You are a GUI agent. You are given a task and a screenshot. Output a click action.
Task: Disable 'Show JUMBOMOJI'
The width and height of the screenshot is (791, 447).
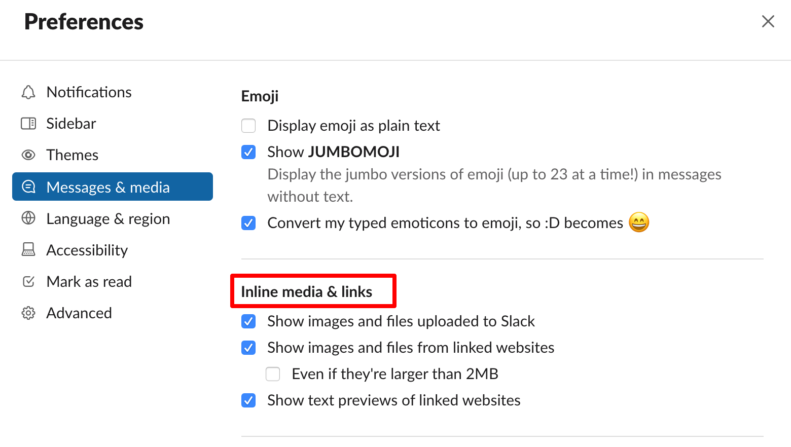(248, 152)
